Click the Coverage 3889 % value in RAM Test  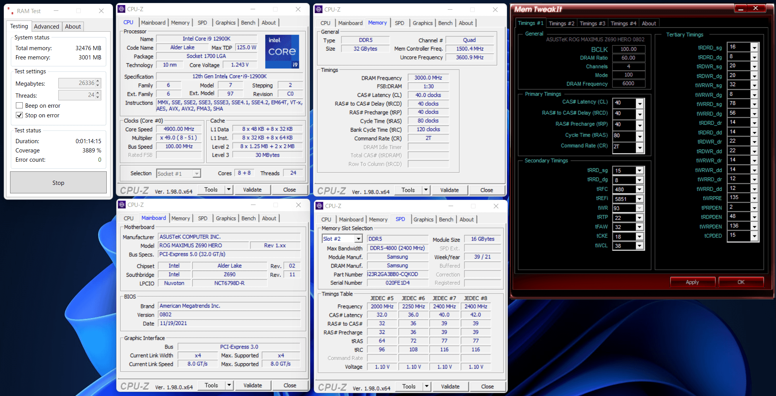click(x=92, y=151)
